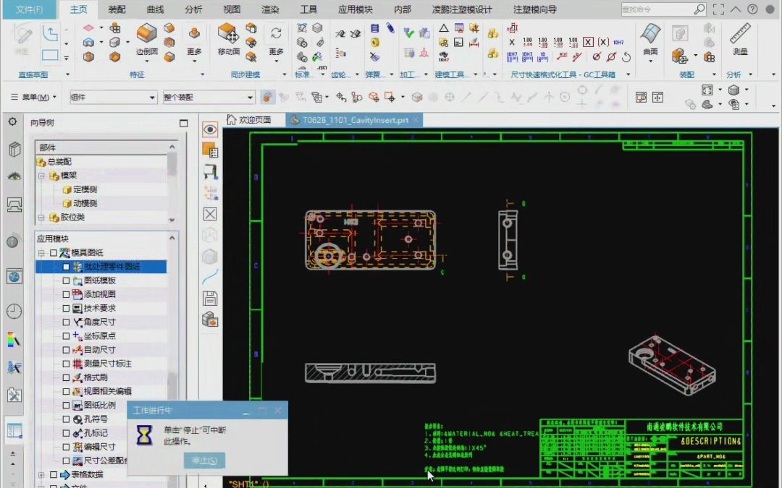Click the 查找命令 search field
The width and height of the screenshot is (782, 488).
(x=657, y=9)
